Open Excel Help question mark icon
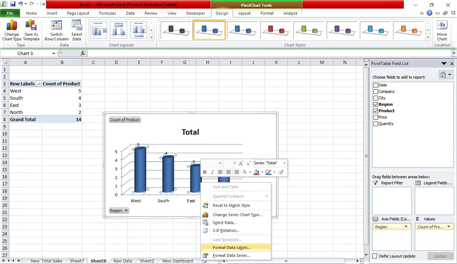The image size is (457, 264). 429,13
